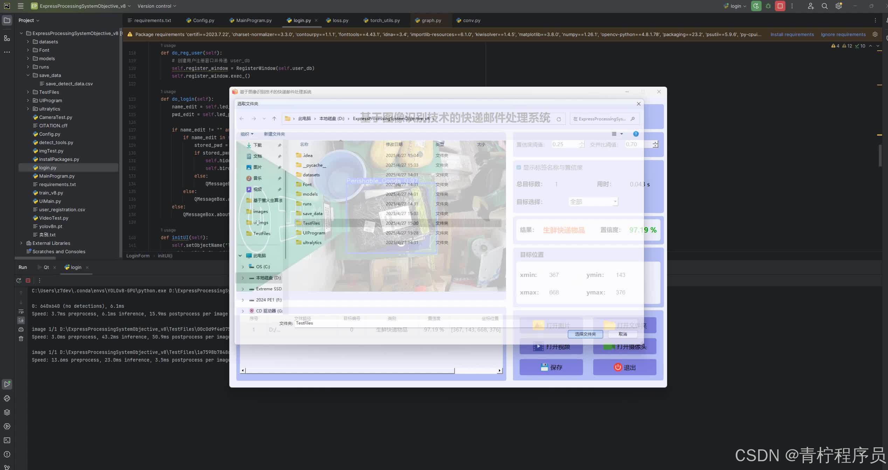888x470 pixels.
Task: Open the Version control dropdown
Action: click(x=157, y=6)
